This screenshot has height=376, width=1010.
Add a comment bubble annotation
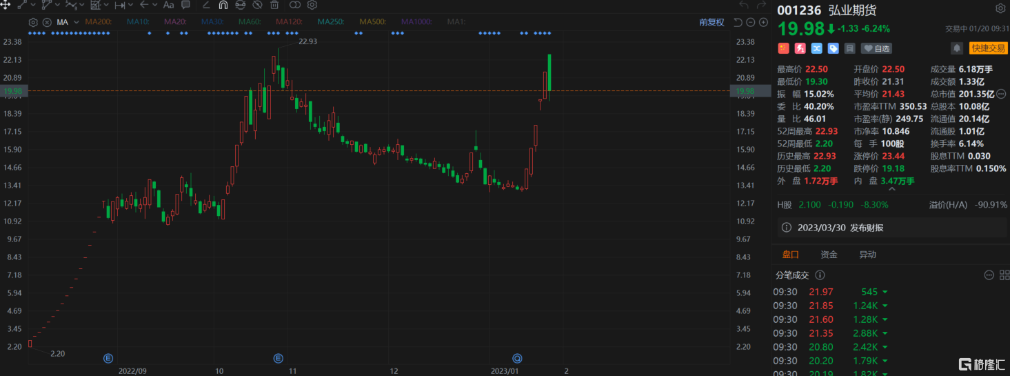click(185, 5)
